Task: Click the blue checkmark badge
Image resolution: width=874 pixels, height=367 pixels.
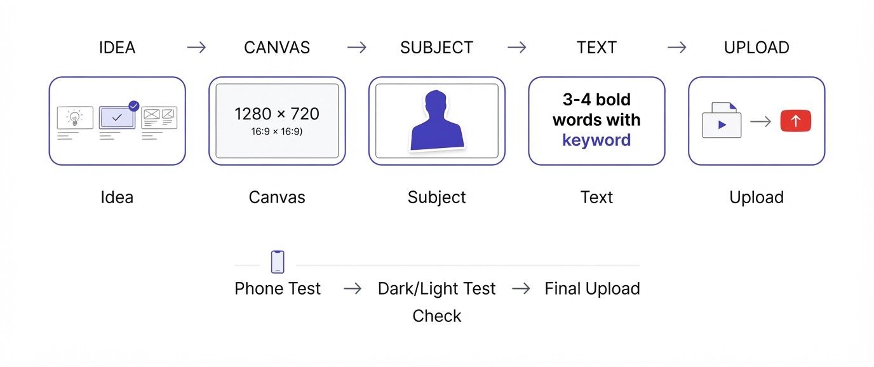Action: coord(133,106)
